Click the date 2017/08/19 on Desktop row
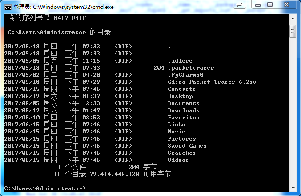301x196 pixels. click(x=22, y=96)
